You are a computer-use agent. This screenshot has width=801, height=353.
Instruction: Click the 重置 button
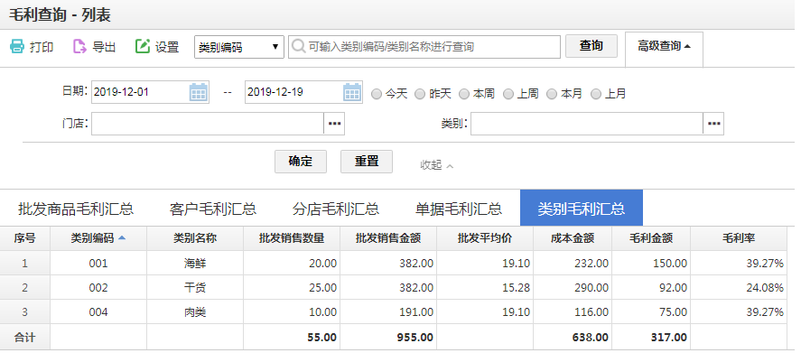(x=367, y=162)
